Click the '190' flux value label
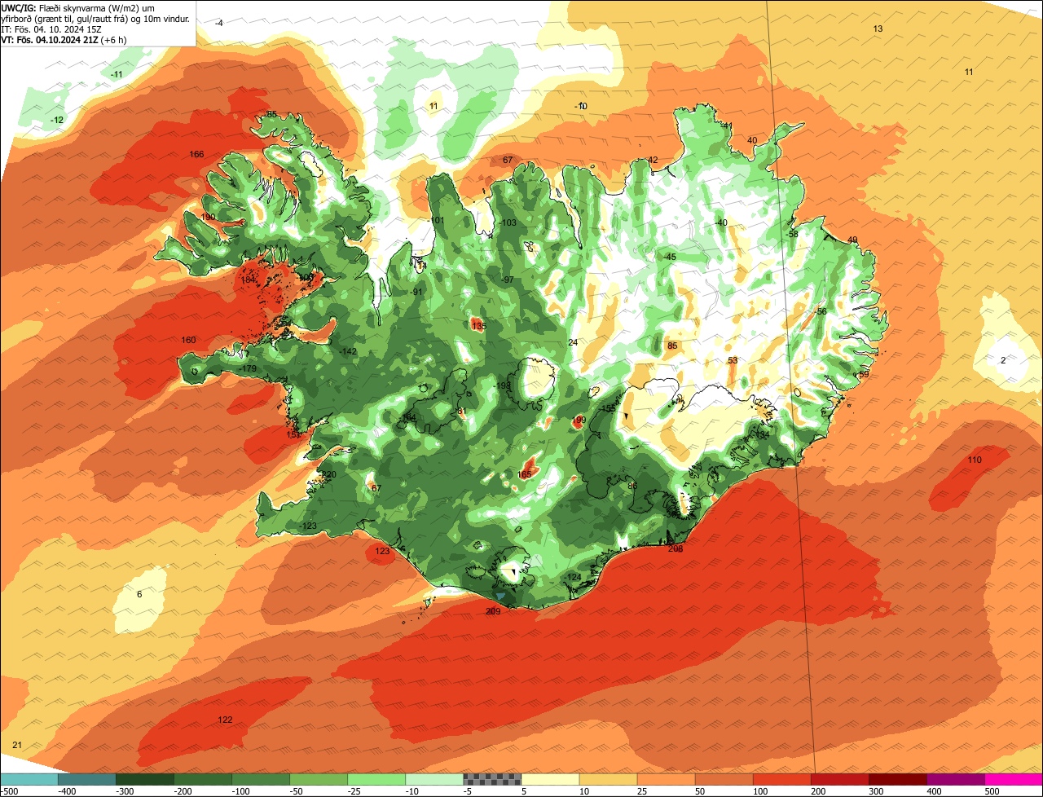The image size is (1043, 797). point(209,218)
